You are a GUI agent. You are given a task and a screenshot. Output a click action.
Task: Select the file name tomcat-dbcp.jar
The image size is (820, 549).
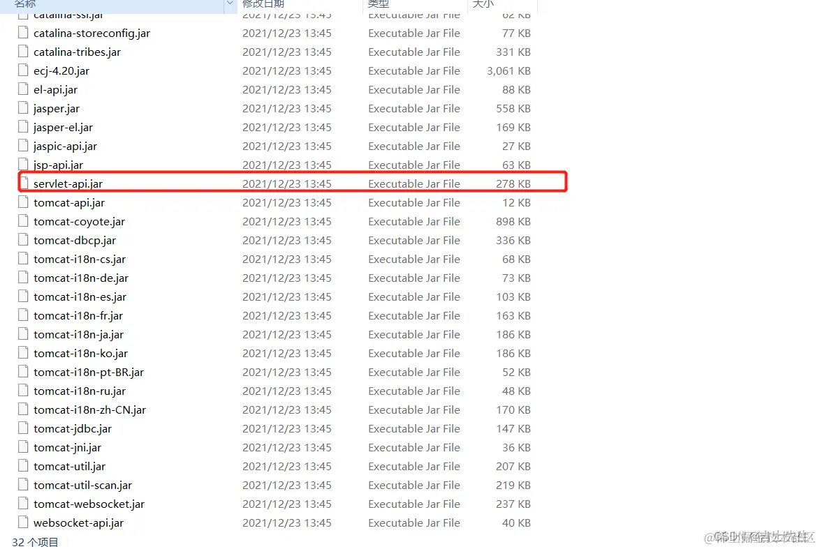pyautogui.click(x=75, y=240)
